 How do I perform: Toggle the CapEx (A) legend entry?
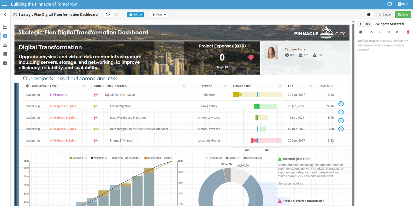coord(233,158)
